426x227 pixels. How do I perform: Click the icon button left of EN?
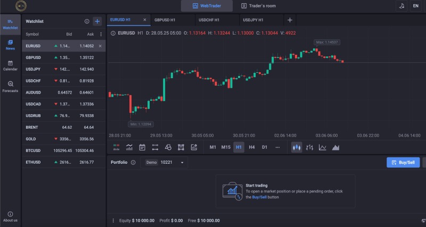402,6
